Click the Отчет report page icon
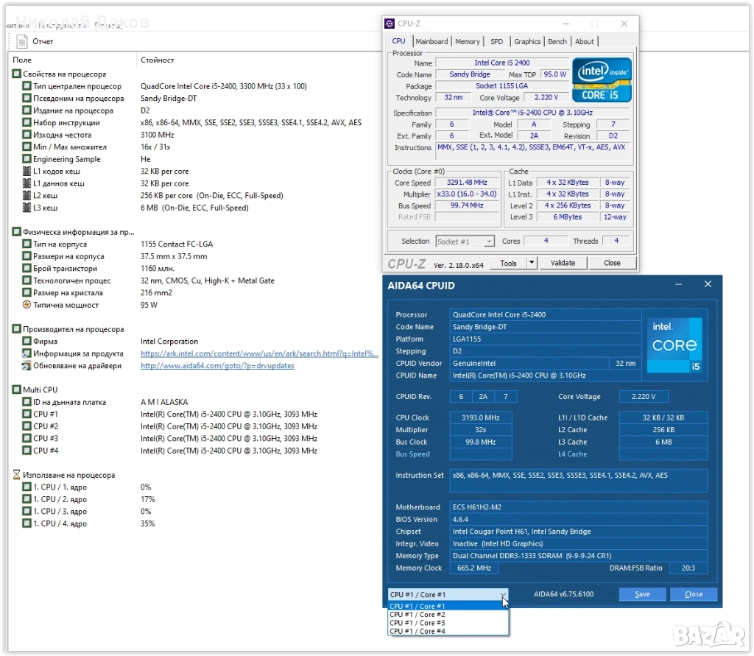 coord(22,42)
